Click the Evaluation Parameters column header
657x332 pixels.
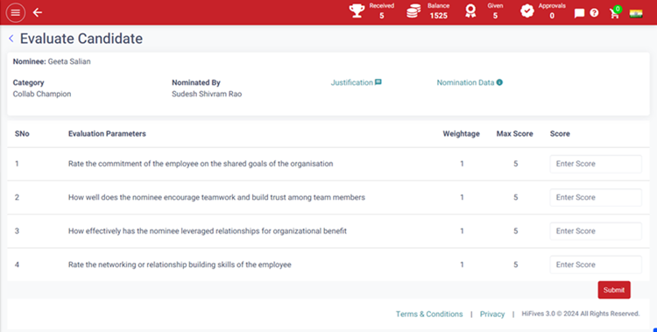(x=107, y=134)
